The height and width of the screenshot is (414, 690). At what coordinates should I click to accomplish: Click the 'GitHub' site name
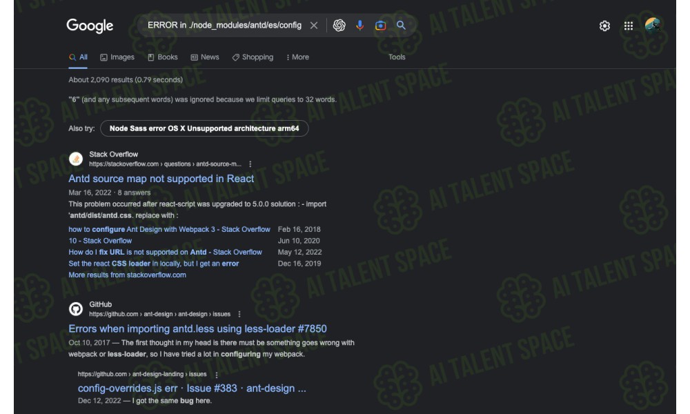[100, 304]
